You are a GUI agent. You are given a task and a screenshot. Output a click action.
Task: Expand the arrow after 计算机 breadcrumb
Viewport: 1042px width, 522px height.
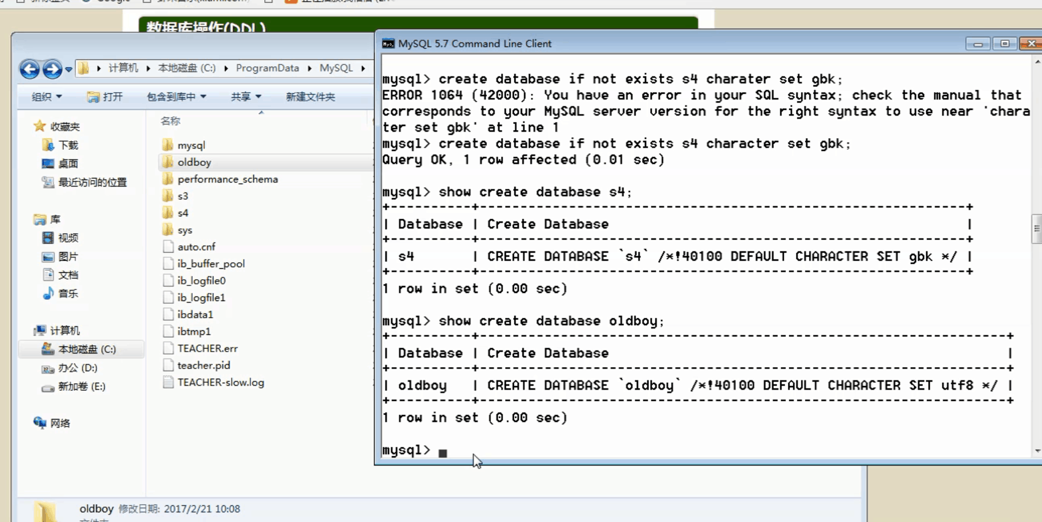(148, 68)
